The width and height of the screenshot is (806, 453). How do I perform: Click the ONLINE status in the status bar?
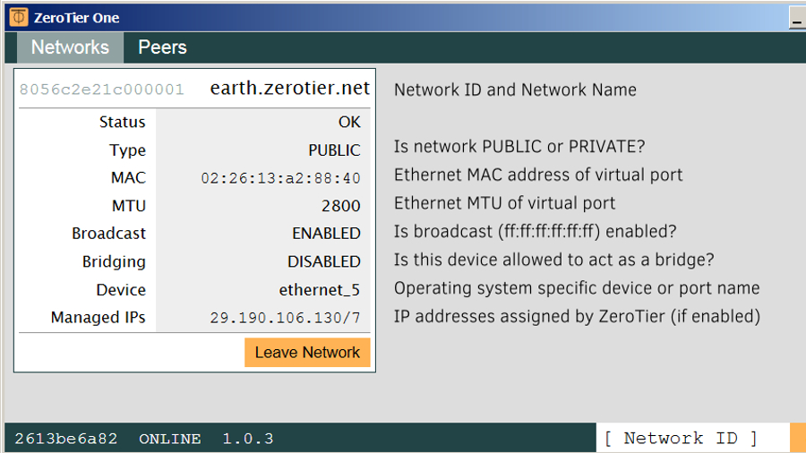pyautogui.click(x=169, y=439)
